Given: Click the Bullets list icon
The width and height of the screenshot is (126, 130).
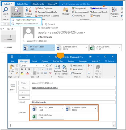Looking at the screenshot, I should tap(34, 69).
